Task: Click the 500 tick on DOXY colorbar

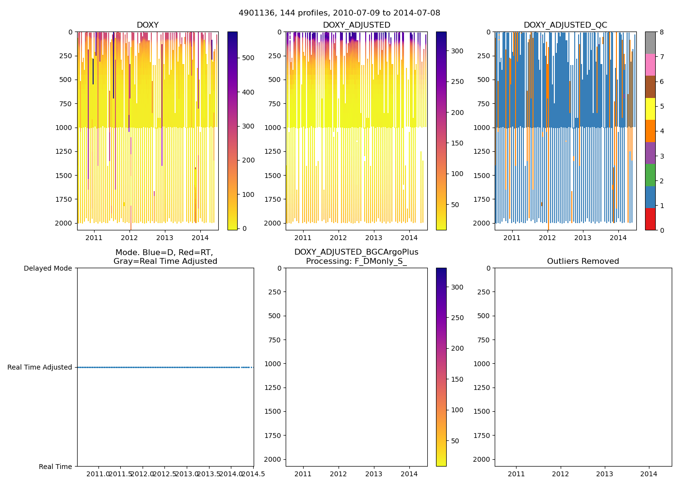Action: click(x=248, y=58)
